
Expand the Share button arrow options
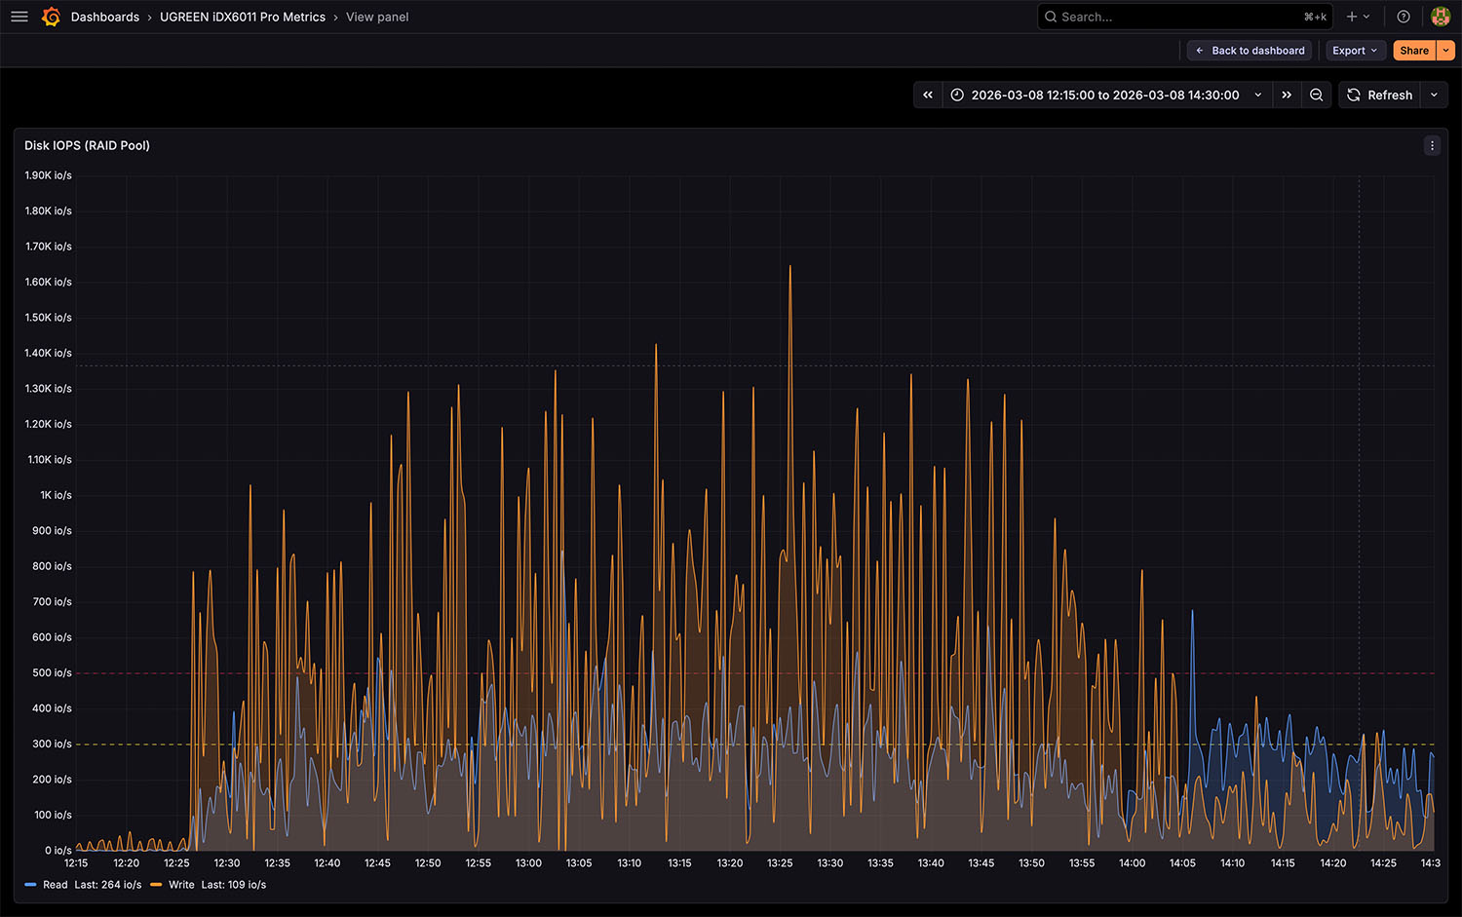[1445, 51]
